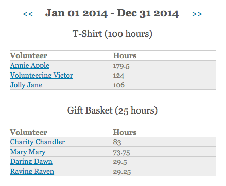226x186 pixels.
Task: Click the Volunteer column header in Gift Basket table
Action: click(x=29, y=132)
